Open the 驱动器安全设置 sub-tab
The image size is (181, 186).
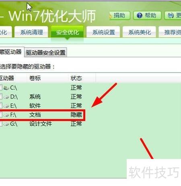(x=45, y=52)
